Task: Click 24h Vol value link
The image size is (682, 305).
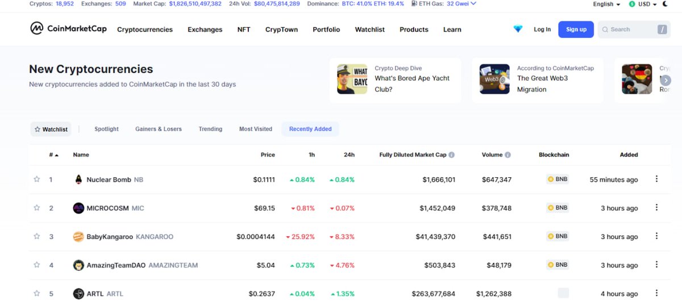Action: click(277, 3)
